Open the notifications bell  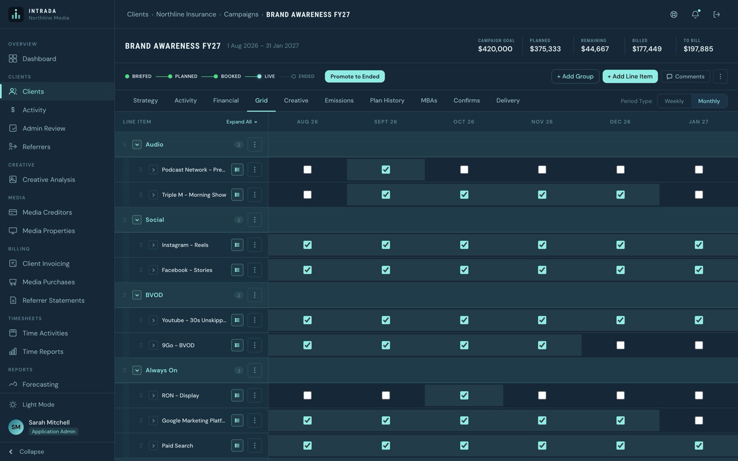tap(695, 14)
